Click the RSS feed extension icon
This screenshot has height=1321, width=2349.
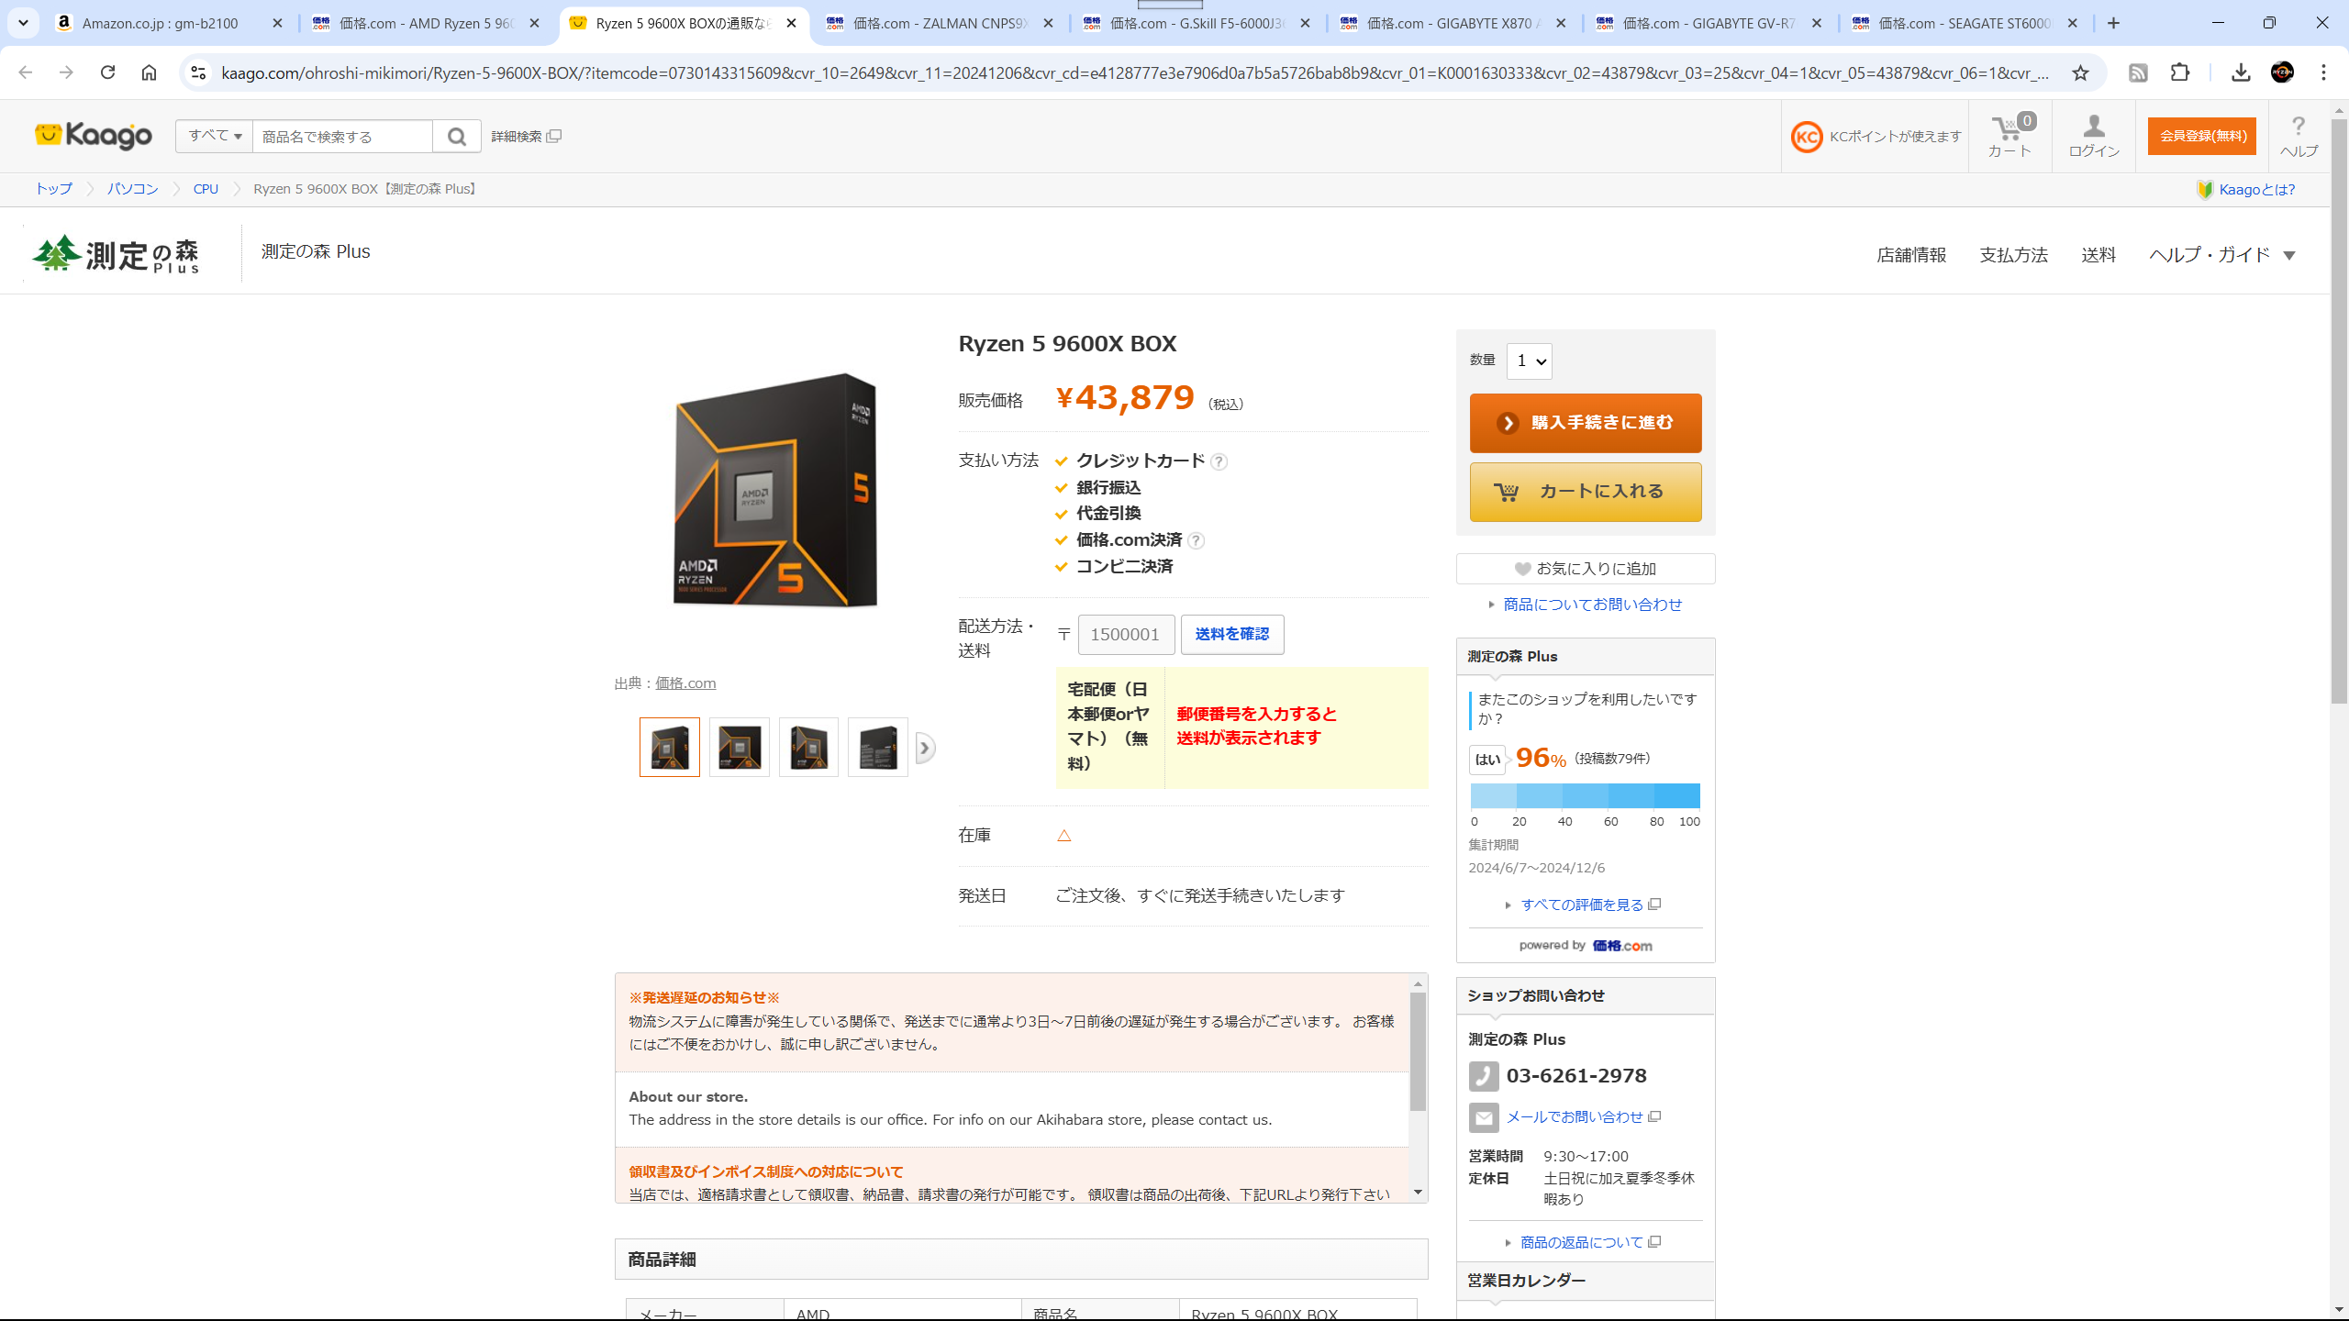[2138, 72]
